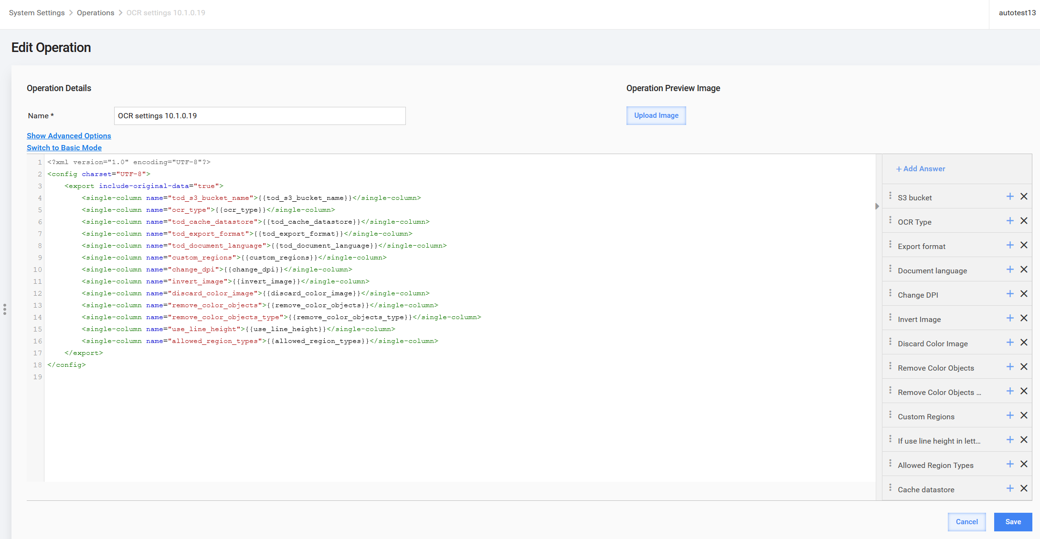Remove the Export format answer

click(x=1024, y=245)
